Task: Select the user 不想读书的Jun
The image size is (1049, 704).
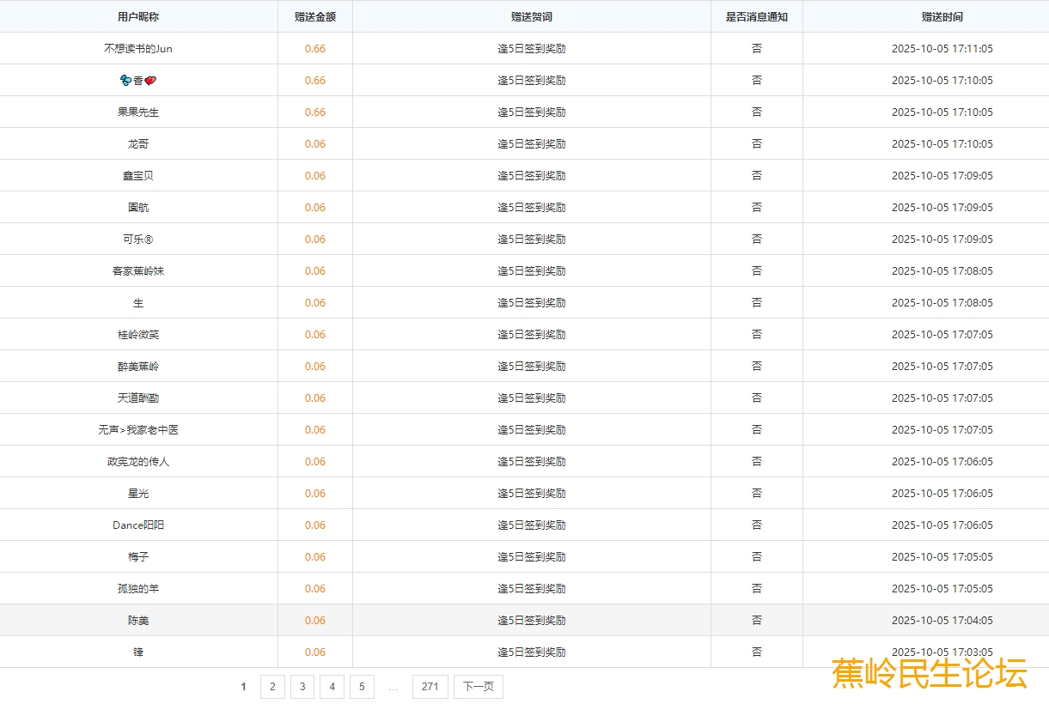Action: pos(138,49)
